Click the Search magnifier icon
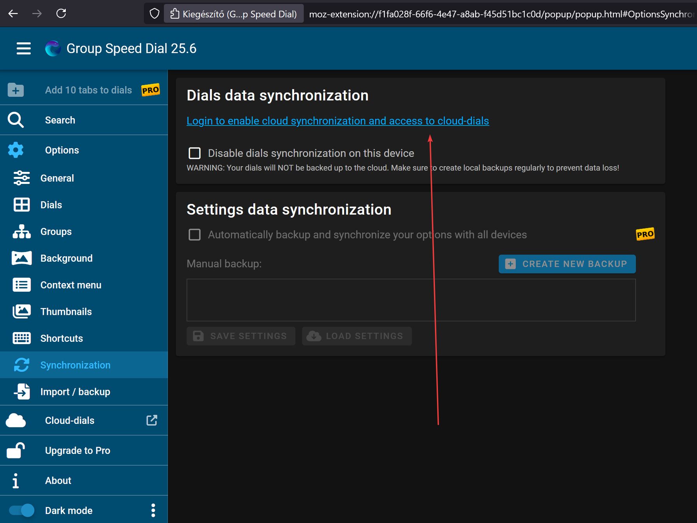 [16, 120]
